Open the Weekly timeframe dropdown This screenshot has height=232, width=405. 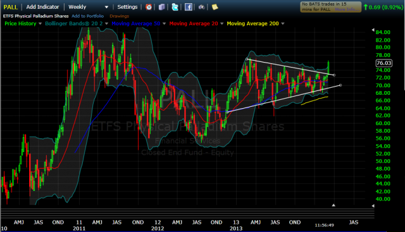click(88, 7)
